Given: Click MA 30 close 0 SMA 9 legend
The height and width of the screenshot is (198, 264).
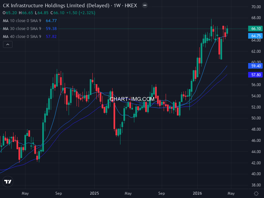Looking at the screenshot, I should pyautogui.click(x=22, y=29).
